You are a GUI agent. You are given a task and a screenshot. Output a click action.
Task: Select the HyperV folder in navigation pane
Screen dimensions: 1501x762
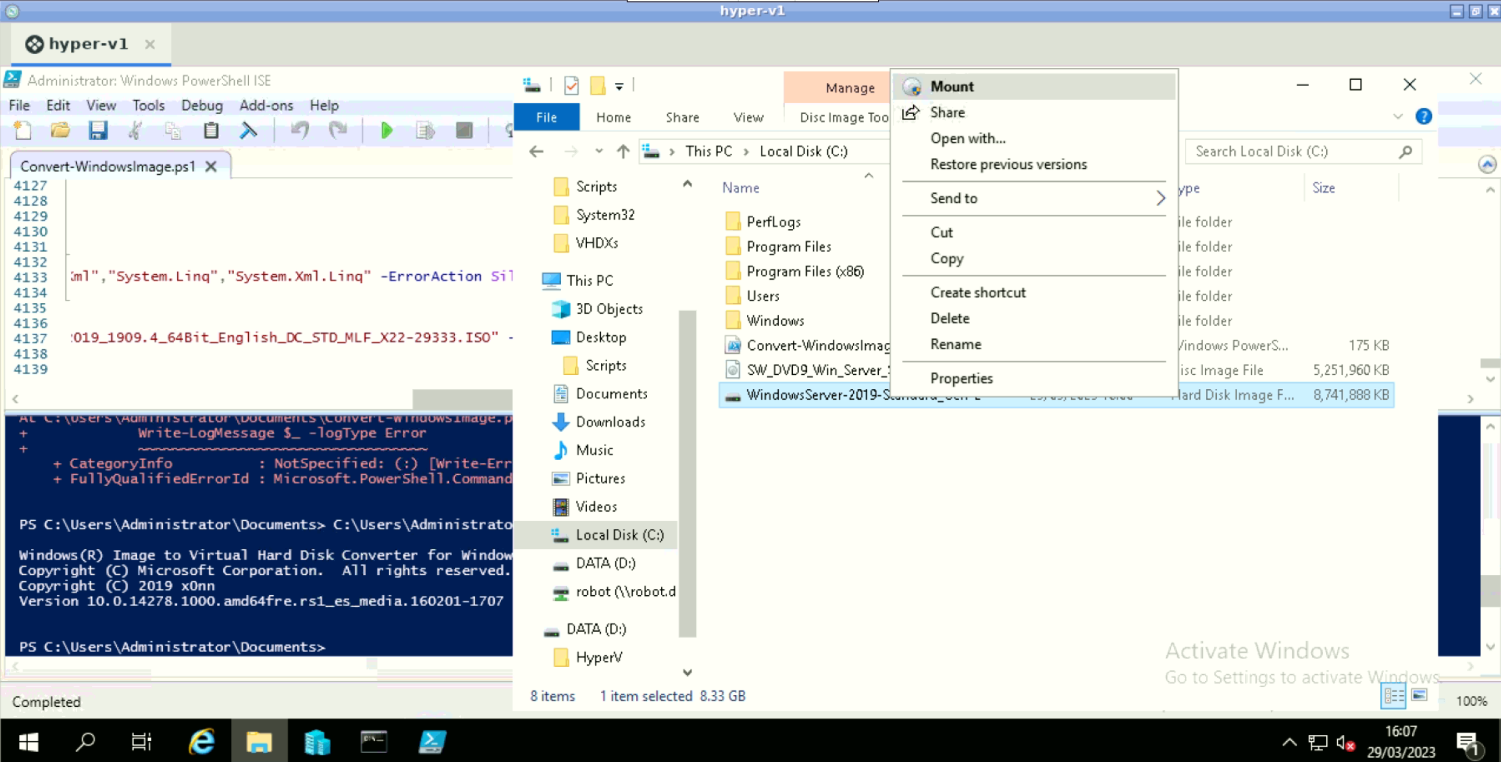tap(598, 658)
